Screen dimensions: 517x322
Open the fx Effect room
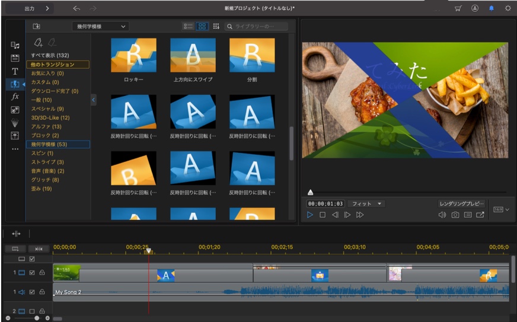coord(15,97)
